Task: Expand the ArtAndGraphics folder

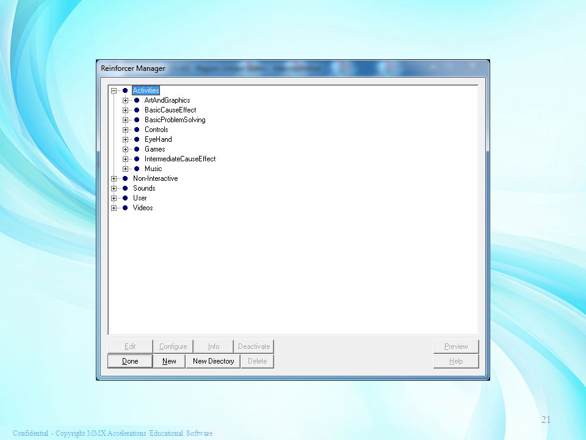Action: point(126,100)
